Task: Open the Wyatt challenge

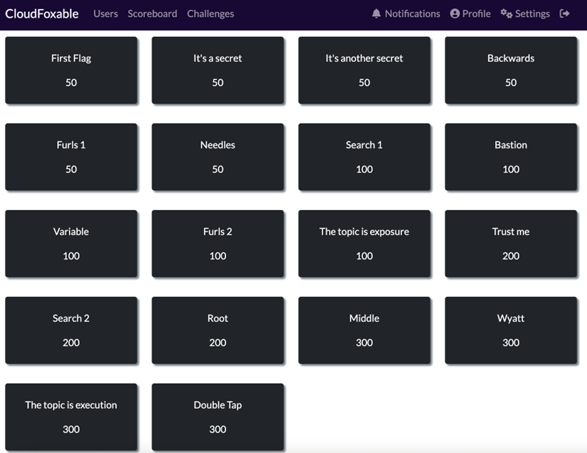Action: (x=511, y=330)
